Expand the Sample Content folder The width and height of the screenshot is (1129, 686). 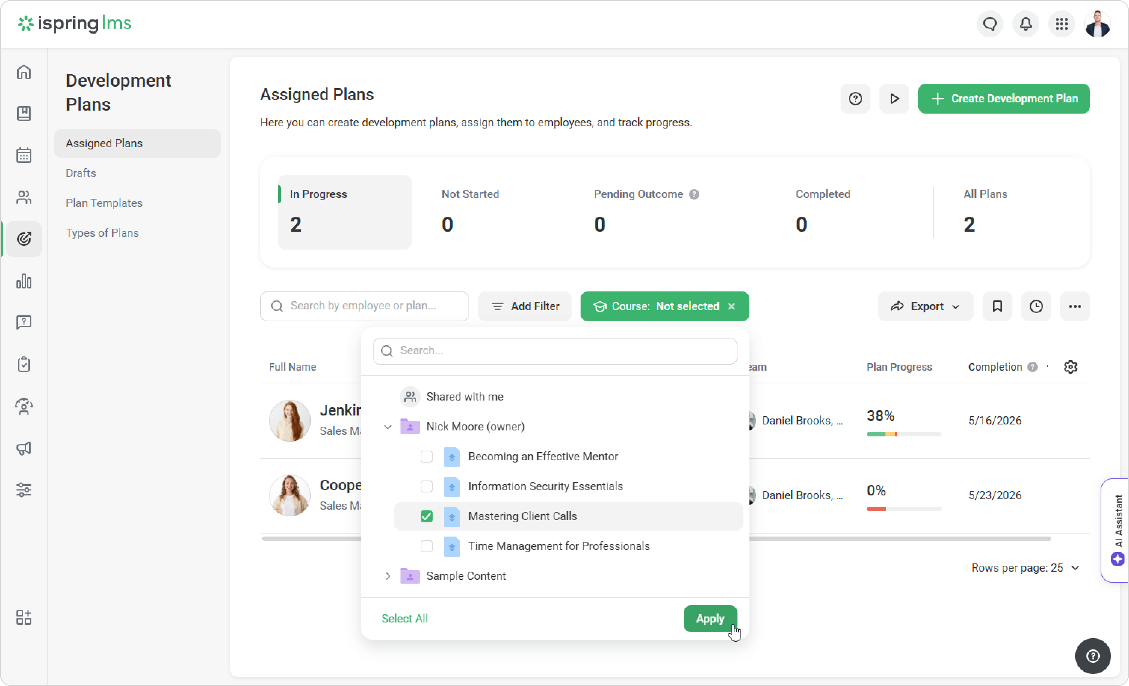coord(388,576)
